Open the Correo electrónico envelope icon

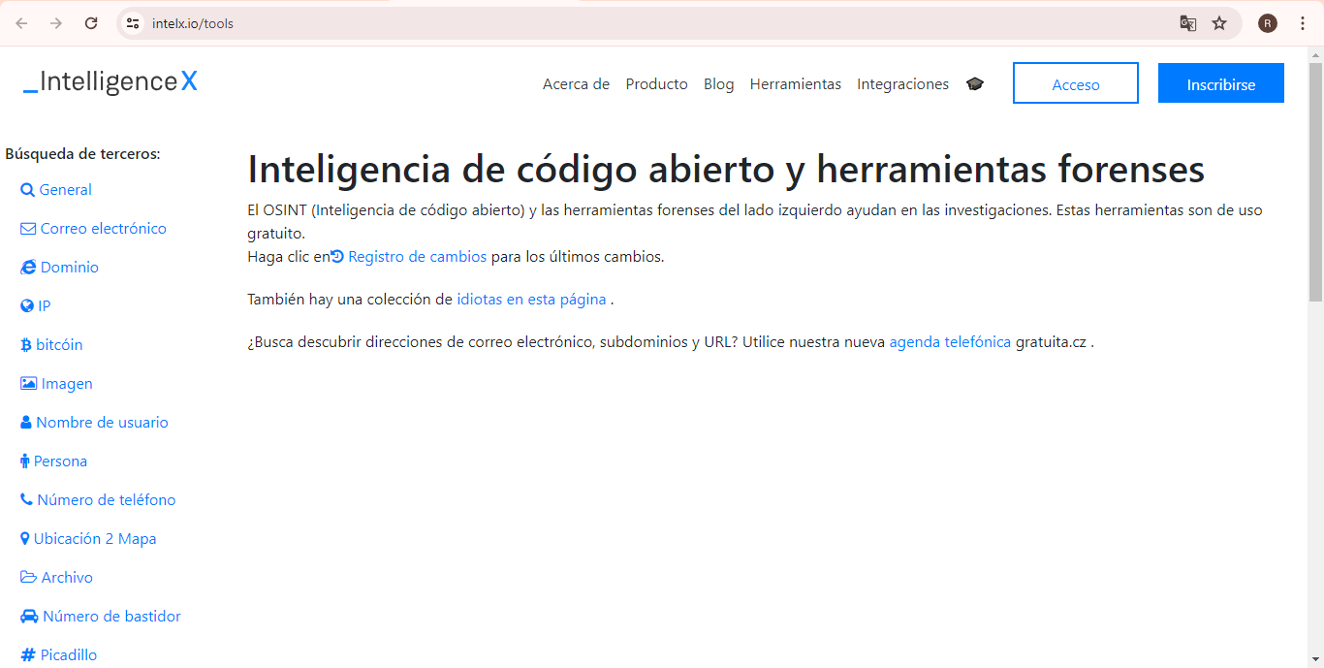[x=26, y=228]
